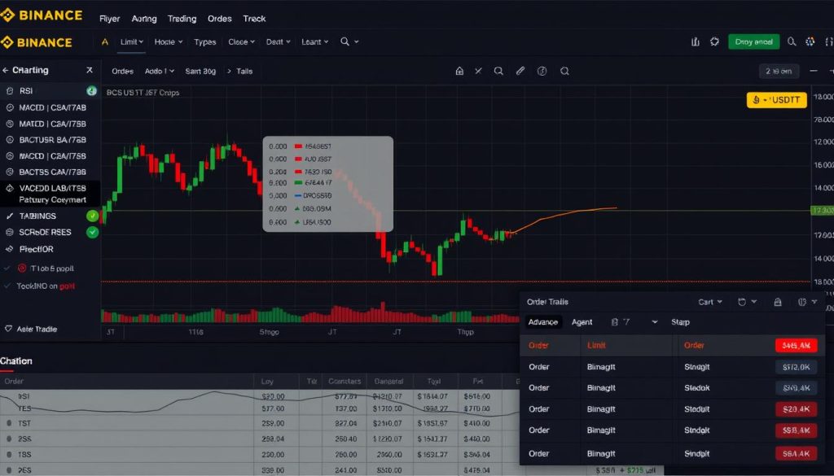Image resolution: width=834 pixels, height=476 pixels.
Task: Click the home icon in chart toolbar
Action: tap(459, 71)
